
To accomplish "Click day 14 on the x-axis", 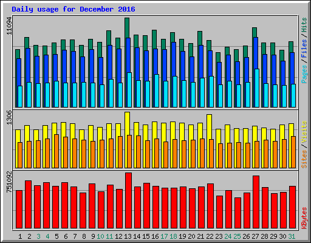I will (137, 236).
